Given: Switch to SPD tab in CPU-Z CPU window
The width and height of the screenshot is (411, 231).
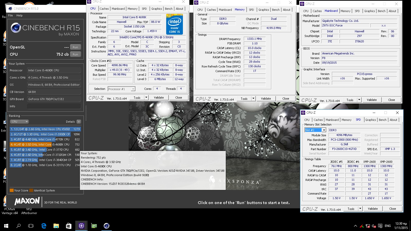Looking at the screenshot, I should click(144, 9).
